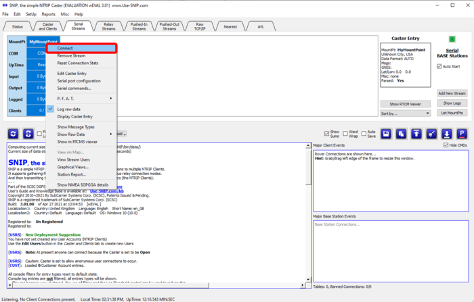Jump to top with up-arrow icon
Screen dimensions: 474x302
point(416,134)
